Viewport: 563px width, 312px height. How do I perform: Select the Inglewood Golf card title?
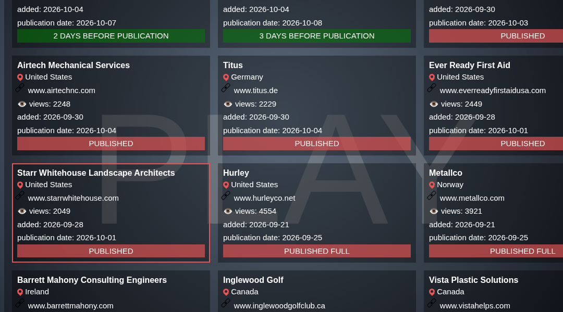click(x=253, y=280)
